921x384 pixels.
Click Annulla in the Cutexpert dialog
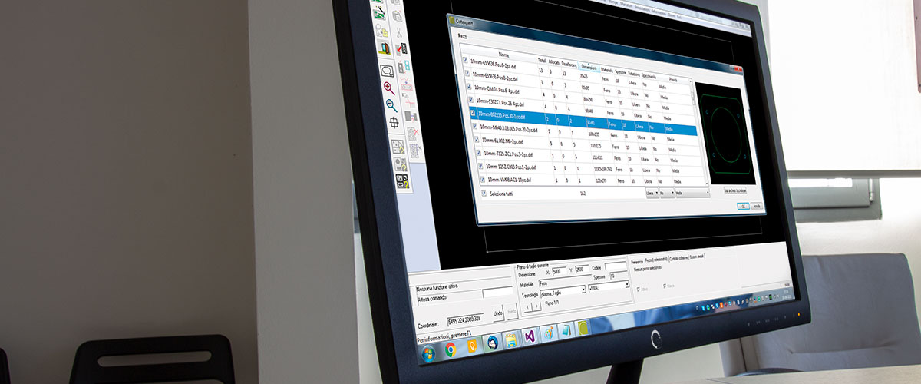[757, 206]
